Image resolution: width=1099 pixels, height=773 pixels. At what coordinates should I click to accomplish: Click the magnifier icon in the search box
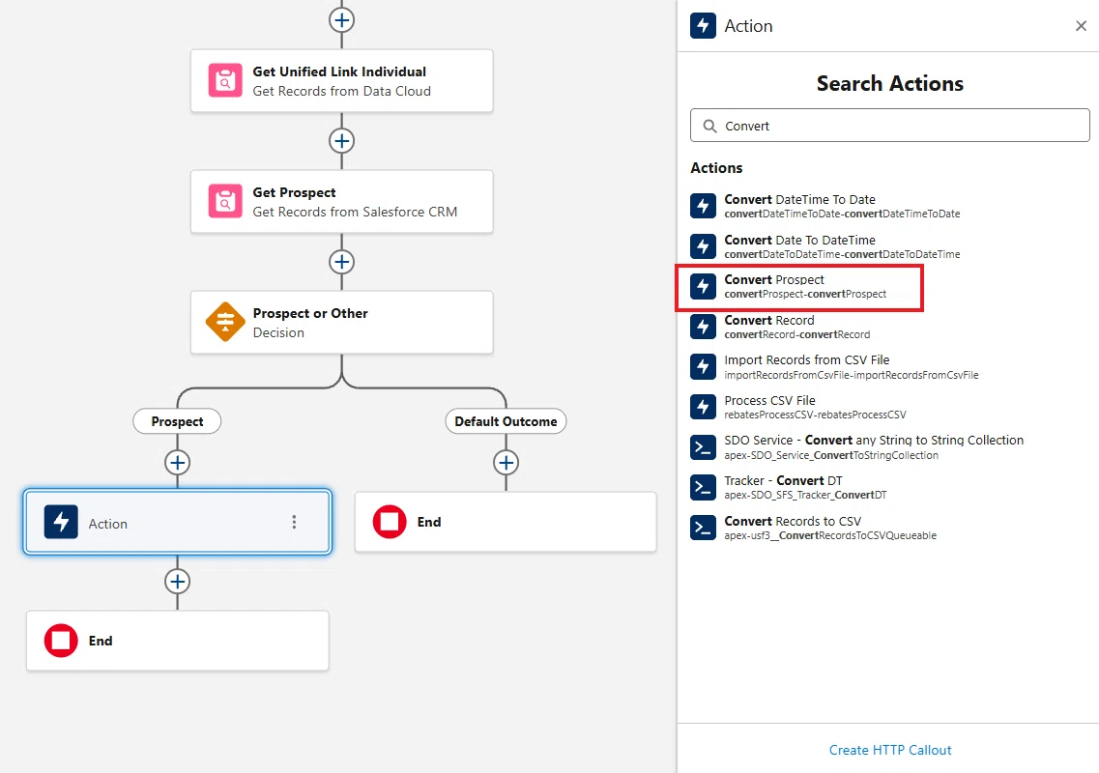click(x=710, y=127)
